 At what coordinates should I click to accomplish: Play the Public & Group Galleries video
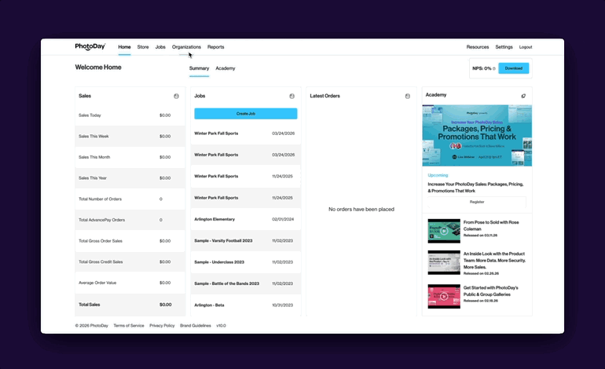(x=444, y=296)
